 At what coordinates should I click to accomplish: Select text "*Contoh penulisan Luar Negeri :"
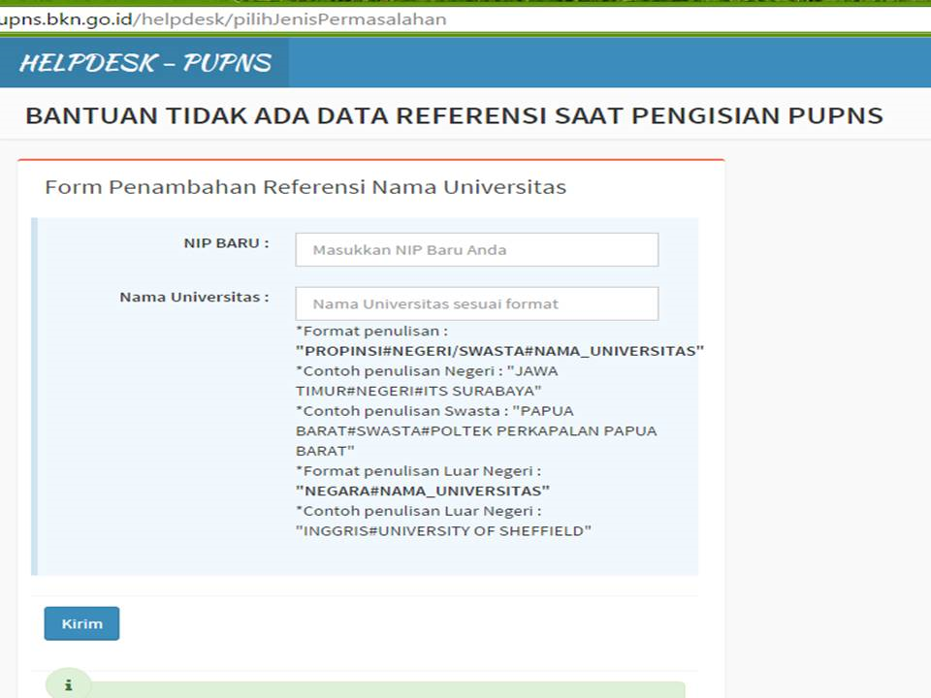(x=419, y=511)
